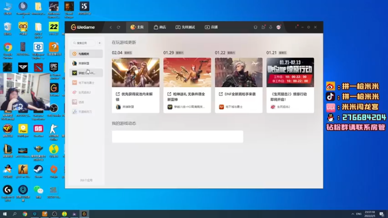The height and width of the screenshot is (218, 388).
Task: Open the Recycle Bin desktop icon
Action: coord(8,29)
